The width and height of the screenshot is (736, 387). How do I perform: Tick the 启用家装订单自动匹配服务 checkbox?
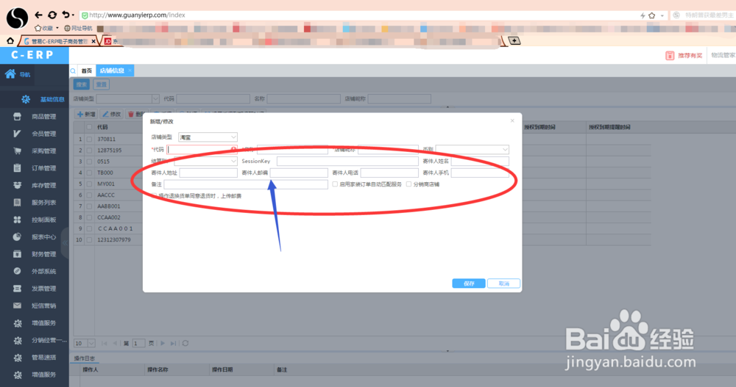coord(335,184)
